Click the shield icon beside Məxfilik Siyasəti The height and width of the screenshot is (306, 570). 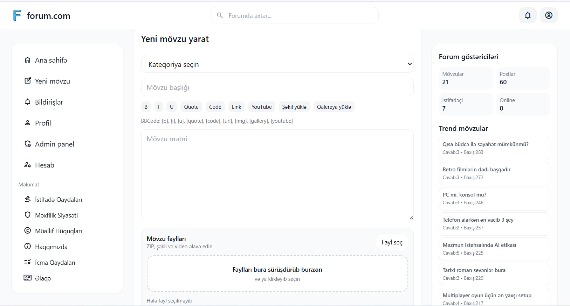tap(28, 215)
